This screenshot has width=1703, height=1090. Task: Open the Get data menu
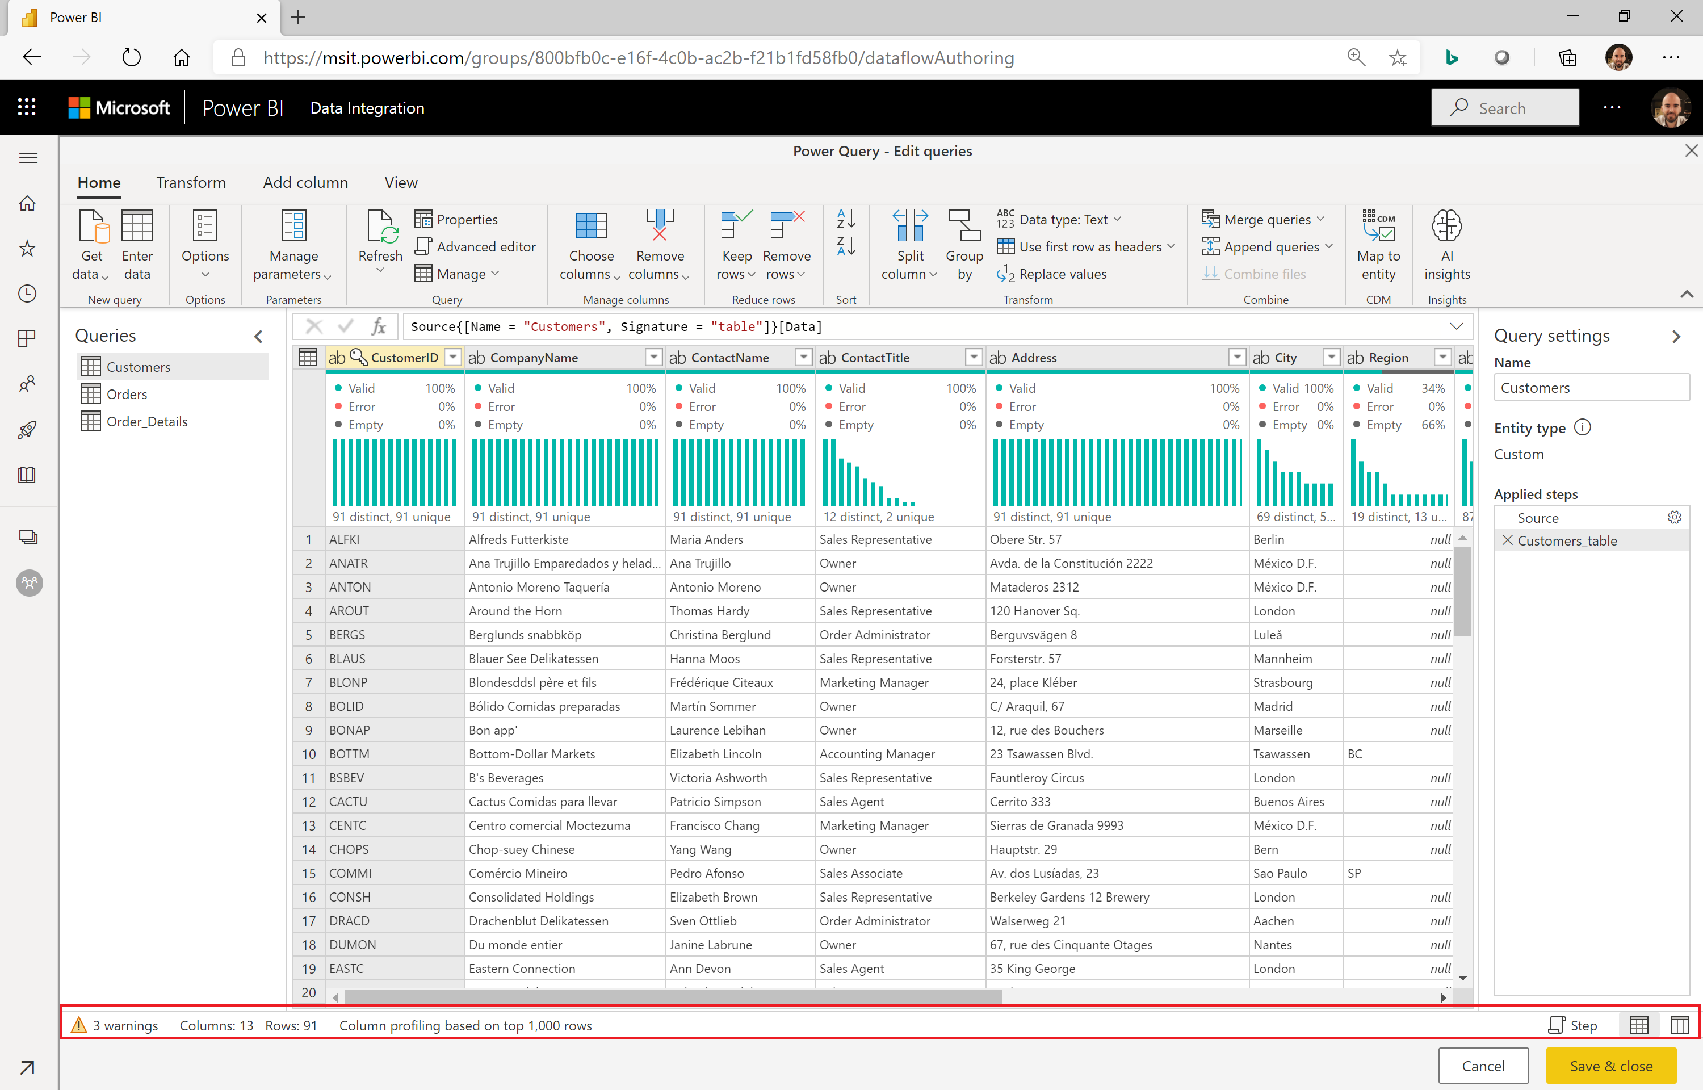point(91,246)
